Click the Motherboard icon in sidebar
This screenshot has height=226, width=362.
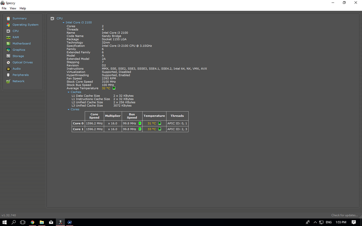8,43
